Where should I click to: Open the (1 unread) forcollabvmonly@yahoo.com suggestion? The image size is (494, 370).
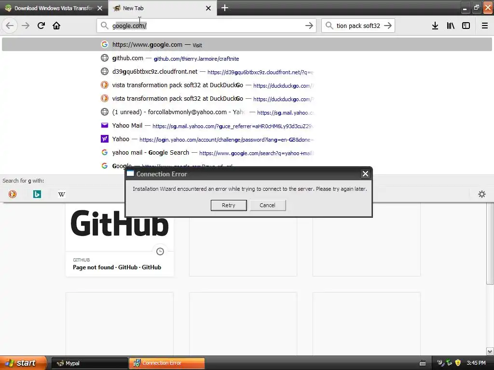247,112
